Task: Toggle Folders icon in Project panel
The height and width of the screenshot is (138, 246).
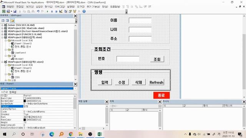Action: [12, 20]
